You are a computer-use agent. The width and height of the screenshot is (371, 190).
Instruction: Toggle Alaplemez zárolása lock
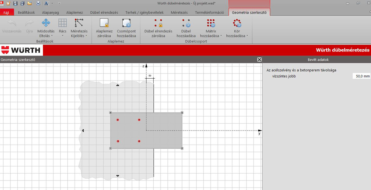[x=104, y=28]
